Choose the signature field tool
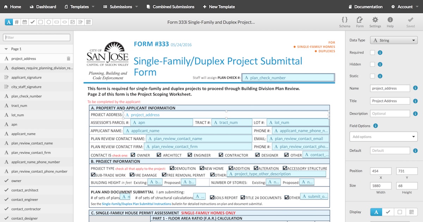Viewport: 423px width, 222px height. click(x=81, y=22)
